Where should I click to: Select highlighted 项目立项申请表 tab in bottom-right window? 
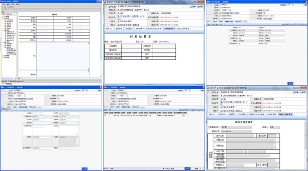286,114
